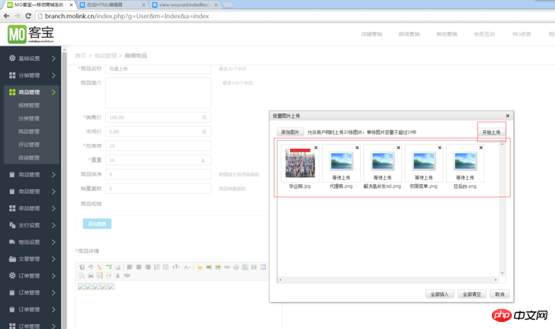Viewport: 555px width, 329px height.
Task: Open 咨询管理 submenu item
Action: click(29, 158)
